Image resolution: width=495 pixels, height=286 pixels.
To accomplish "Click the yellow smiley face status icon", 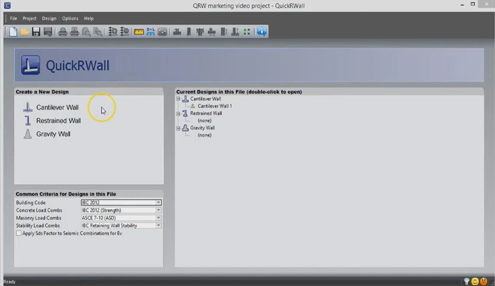I will [x=475, y=281].
